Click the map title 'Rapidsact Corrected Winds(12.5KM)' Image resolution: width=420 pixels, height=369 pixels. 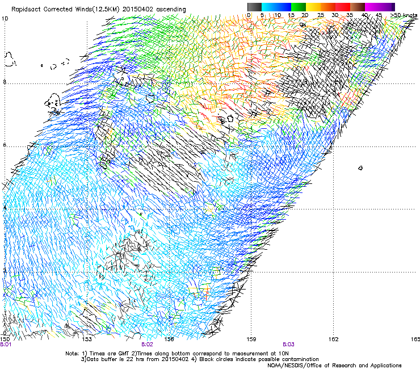coord(65,10)
